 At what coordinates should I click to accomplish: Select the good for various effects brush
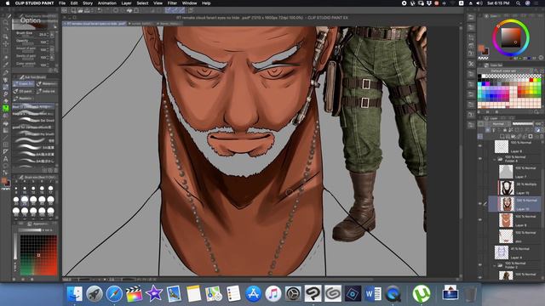33,127
